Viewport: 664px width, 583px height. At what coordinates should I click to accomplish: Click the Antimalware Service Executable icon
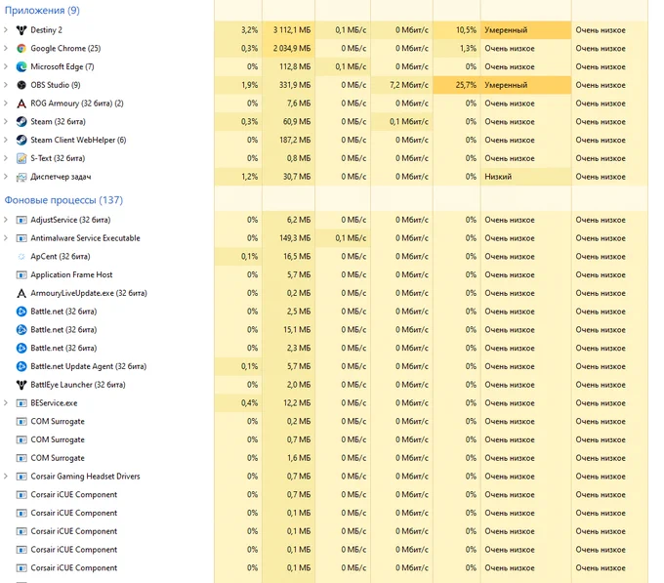click(21, 238)
